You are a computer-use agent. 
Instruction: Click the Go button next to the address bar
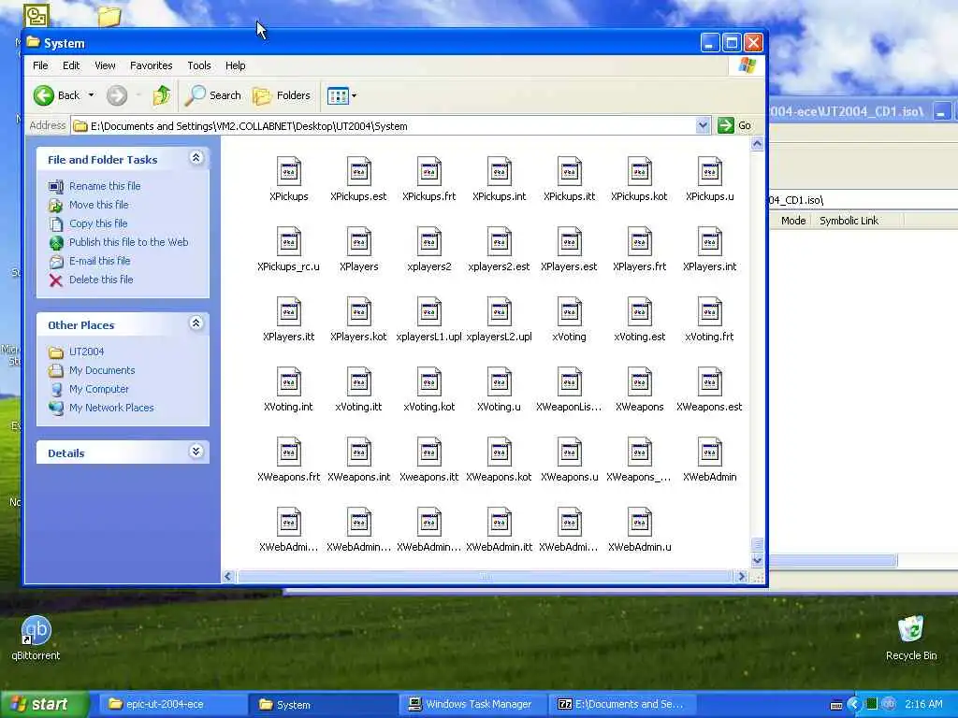pyautogui.click(x=735, y=126)
